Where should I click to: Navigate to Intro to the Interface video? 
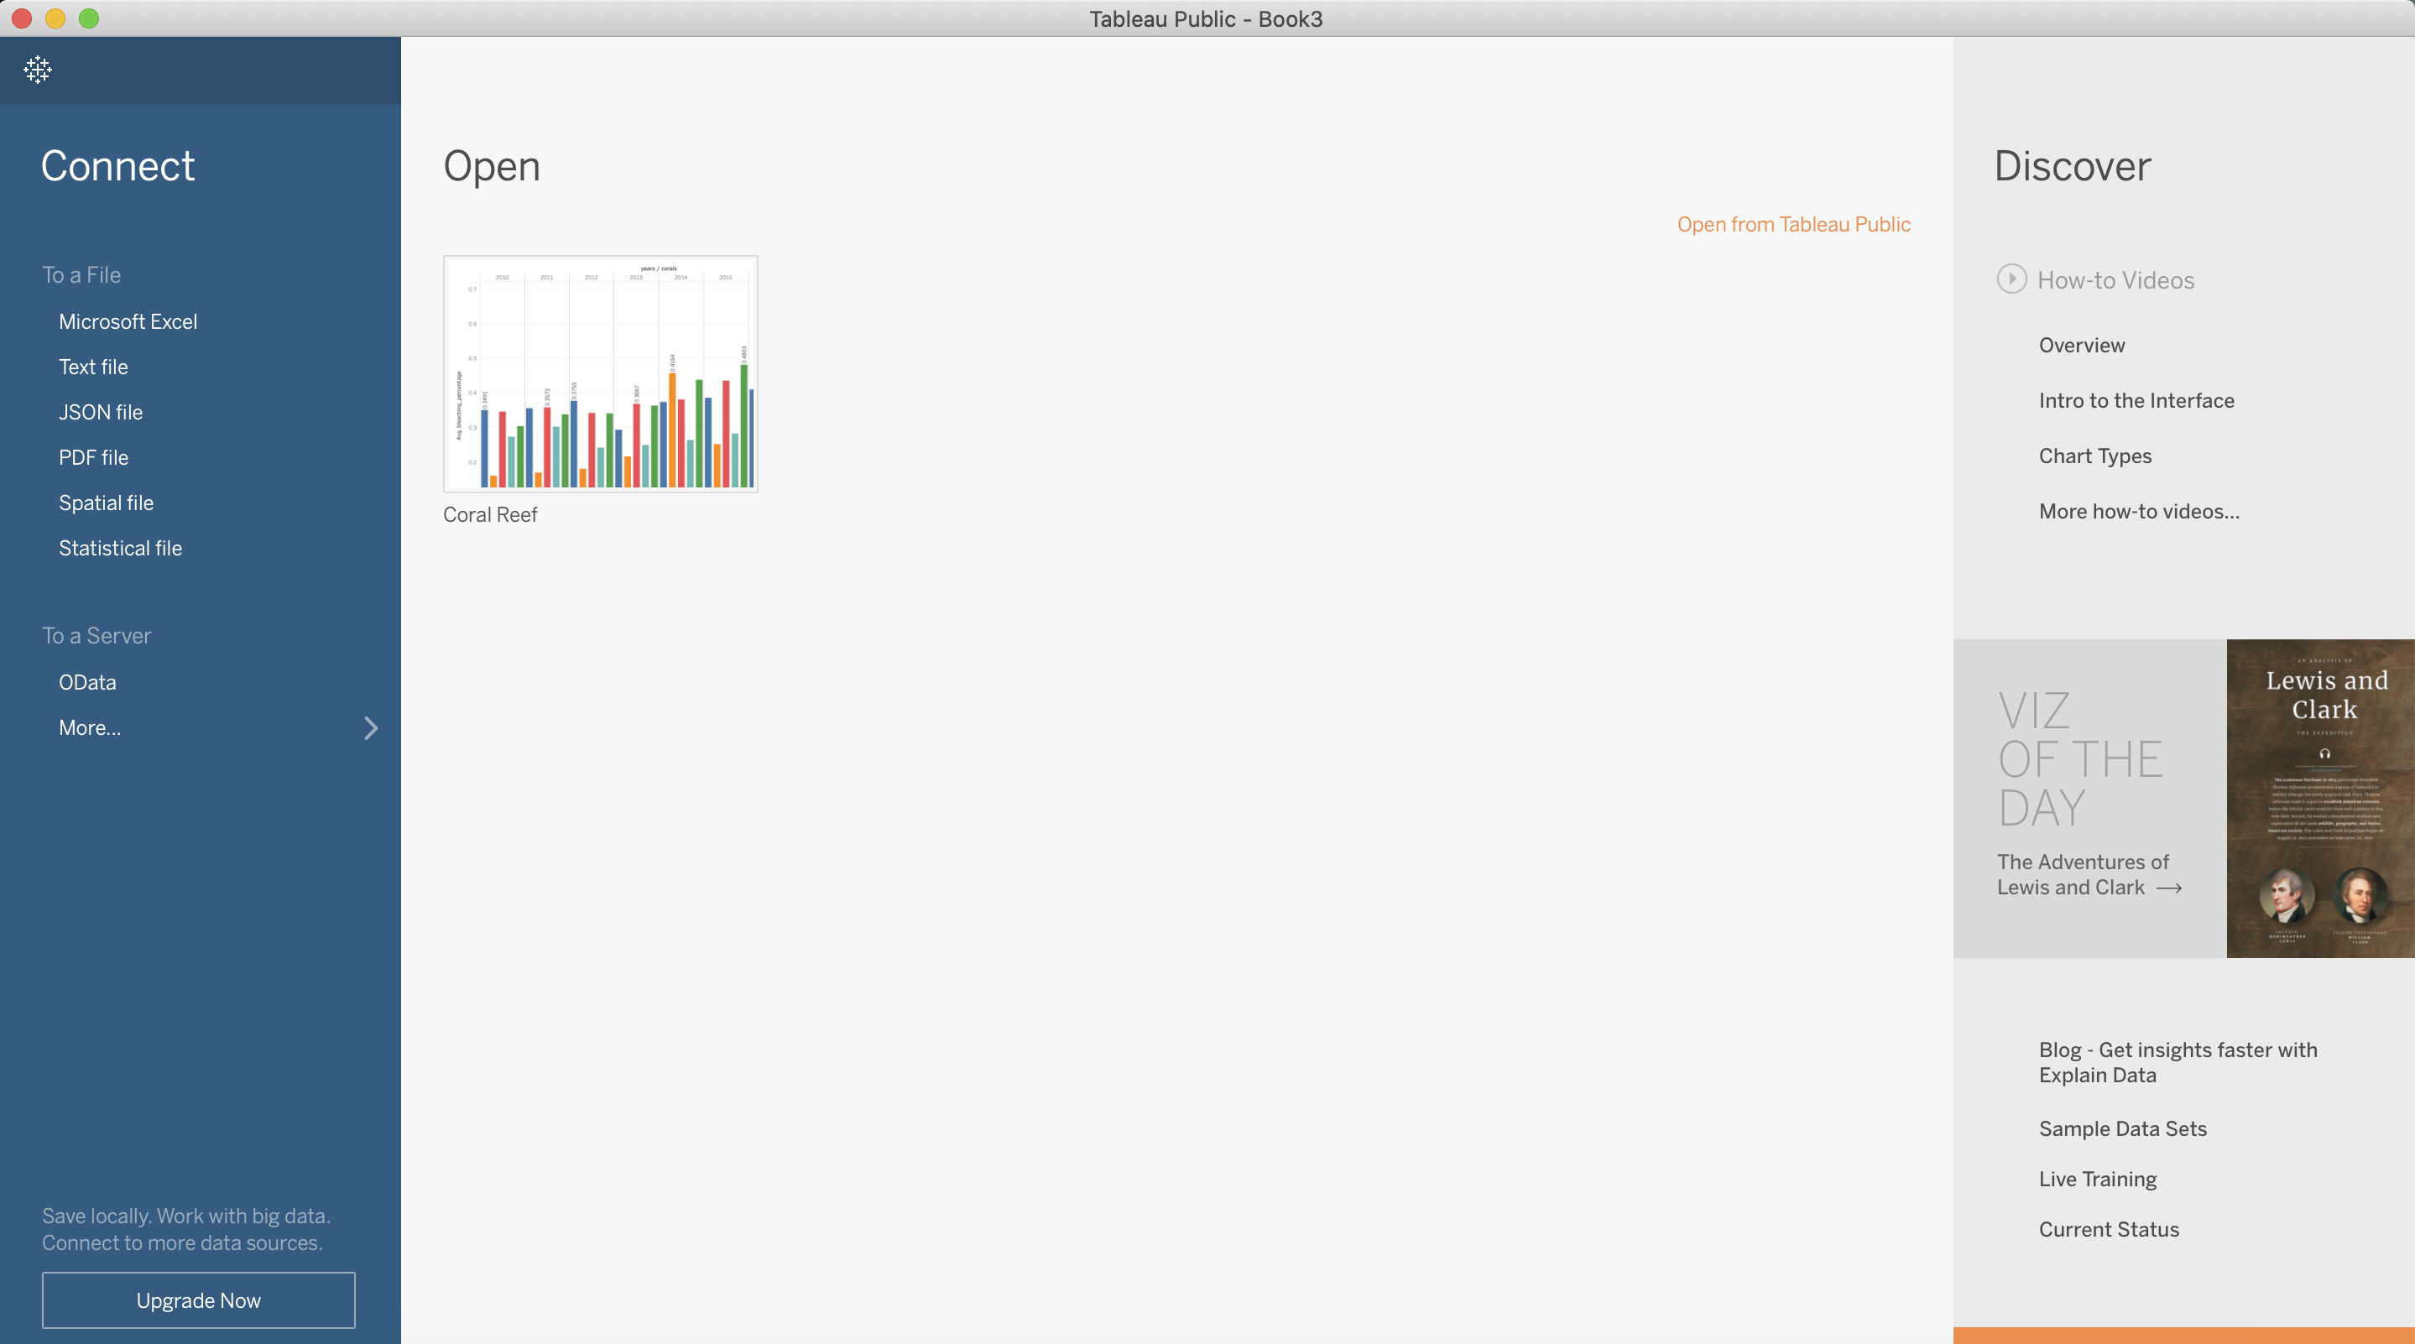click(2137, 400)
